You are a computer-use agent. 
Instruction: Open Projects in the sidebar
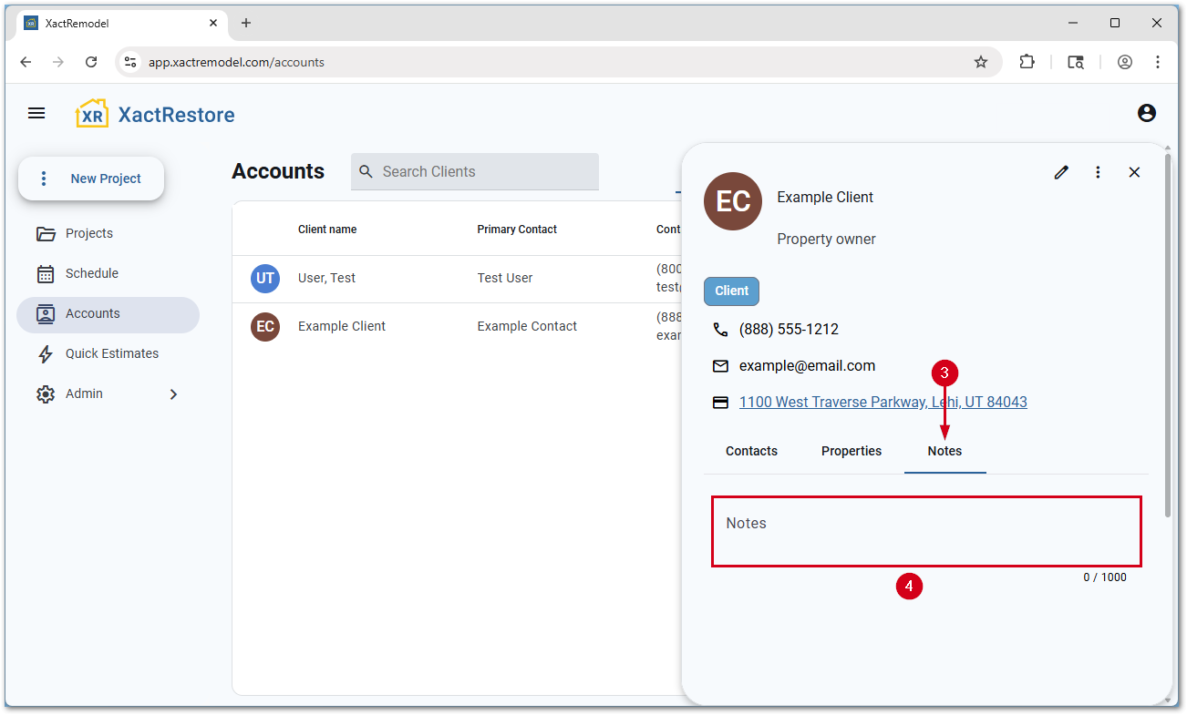tap(108, 234)
